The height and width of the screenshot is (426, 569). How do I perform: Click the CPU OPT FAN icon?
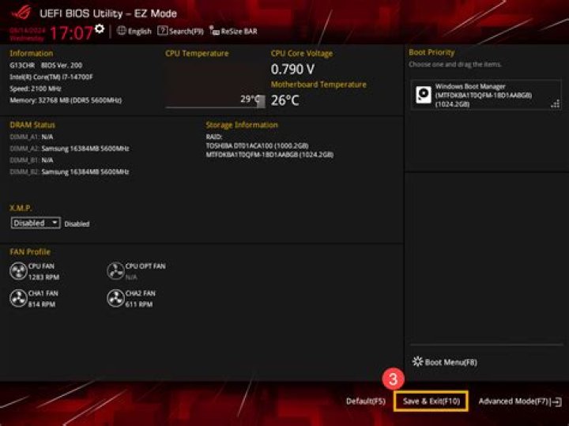115,271
